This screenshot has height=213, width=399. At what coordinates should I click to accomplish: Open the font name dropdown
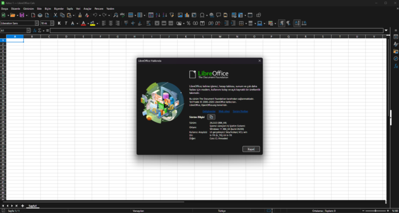(x=36, y=23)
